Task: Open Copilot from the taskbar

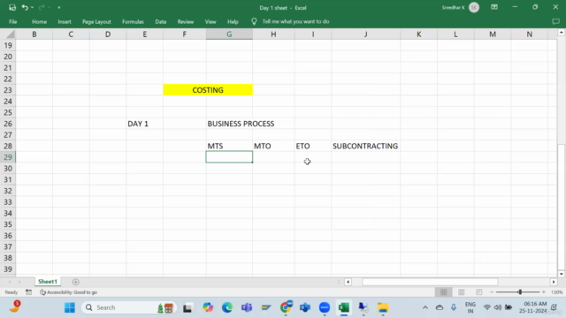Action: 208,307
